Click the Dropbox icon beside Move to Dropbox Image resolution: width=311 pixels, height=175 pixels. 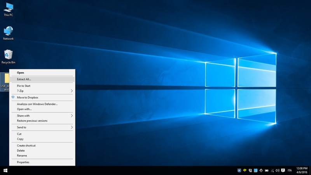(13, 97)
